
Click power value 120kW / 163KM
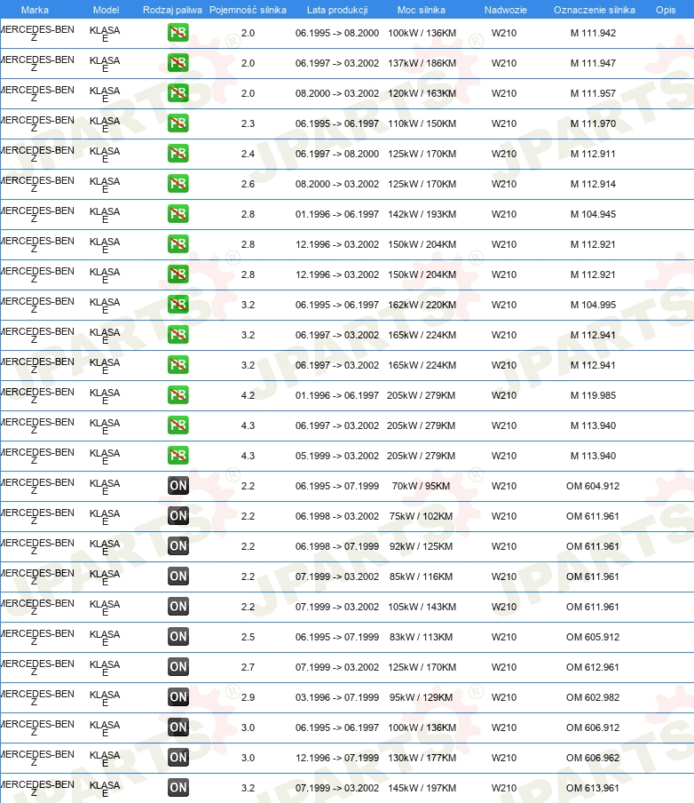pyautogui.click(x=422, y=93)
